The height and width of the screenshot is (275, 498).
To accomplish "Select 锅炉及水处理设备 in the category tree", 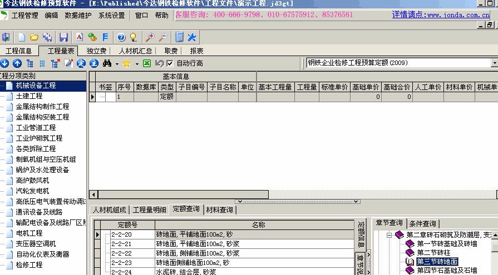I will [x=42, y=169].
